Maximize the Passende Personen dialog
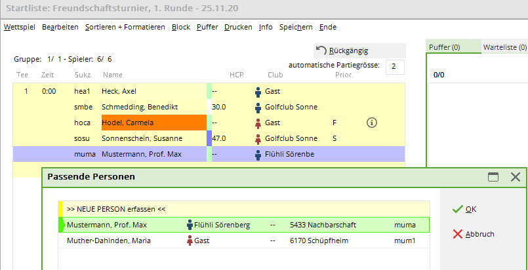This screenshot has width=528, height=270. click(493, 177)
